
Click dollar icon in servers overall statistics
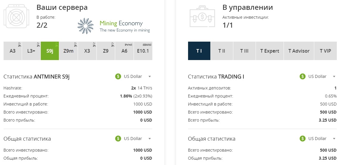point(118,139)
